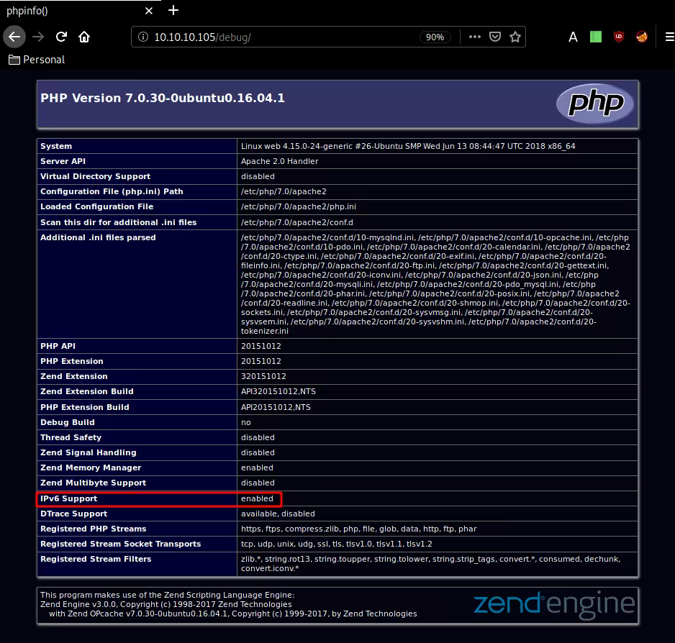Click the PHP logo image
Viewport: 675px width, 643px height.
click(x=594, y=105)
